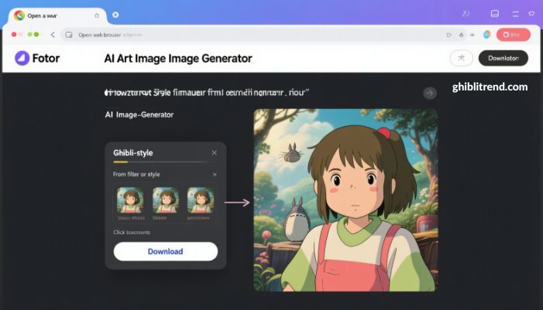Click the white Download button
This screenshot has width=543, height=310.
(166, 251)
